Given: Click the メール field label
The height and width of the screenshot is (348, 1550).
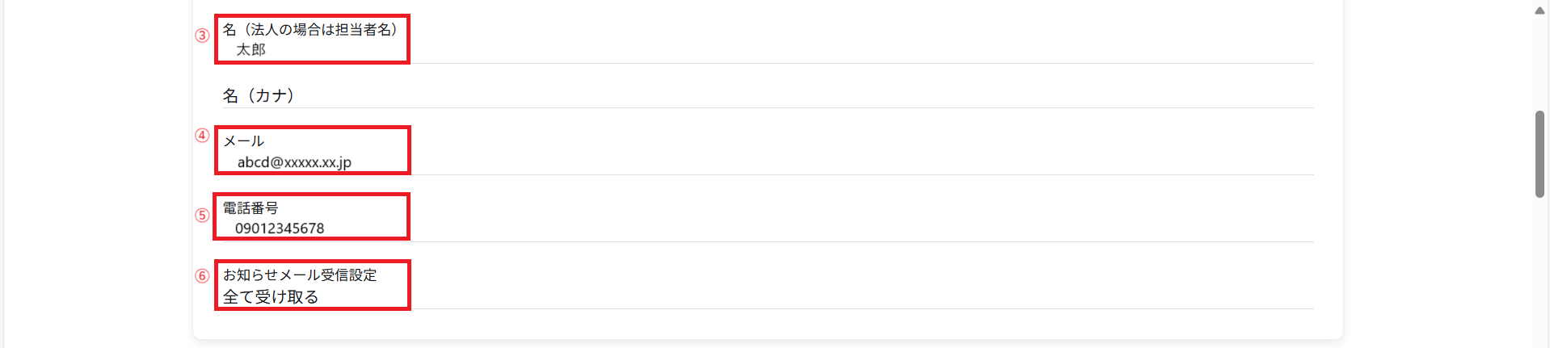Looking at the screenshot, I should [x=243, y=141].
